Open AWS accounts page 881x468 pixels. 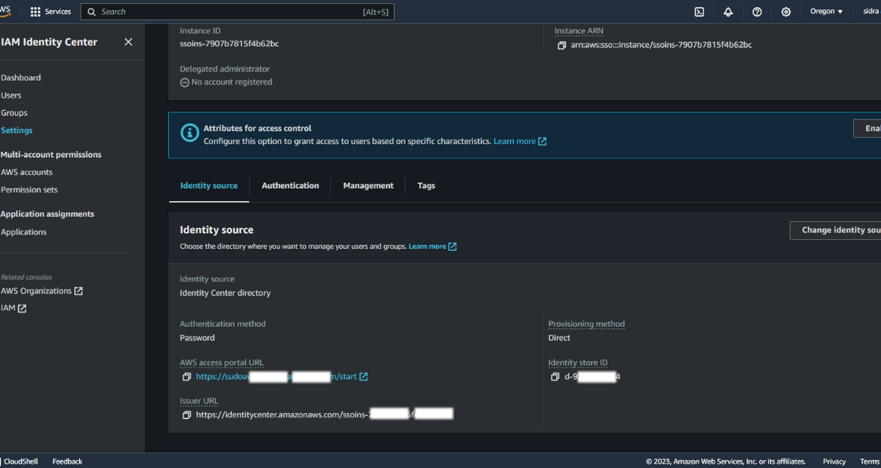coord(26,172)
